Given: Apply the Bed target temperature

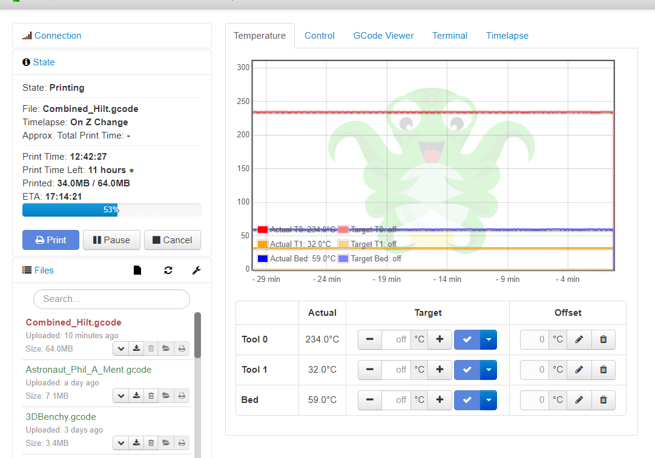Looking at the screenshot, I should coord(467,400).
